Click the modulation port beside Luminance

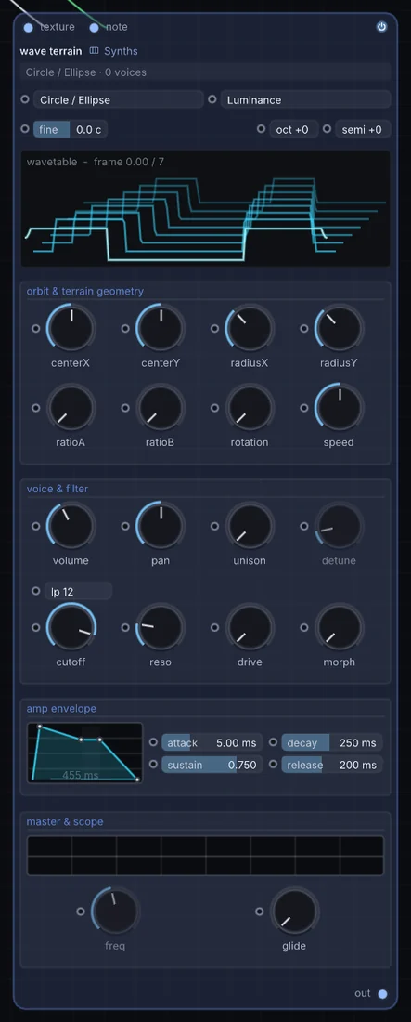click(x=212, y=99)
